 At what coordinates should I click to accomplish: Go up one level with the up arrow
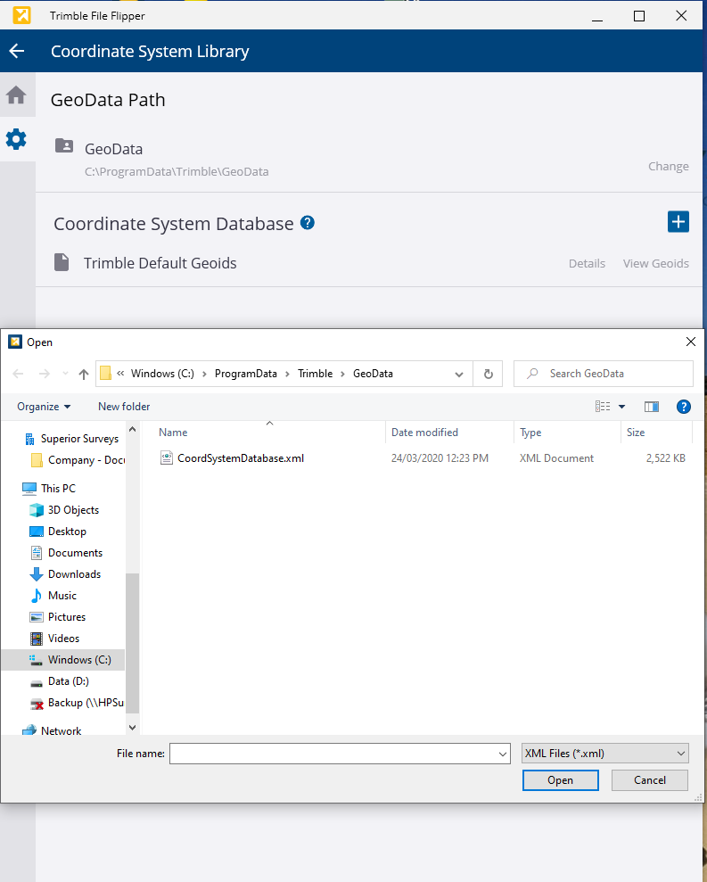(83, 374)
